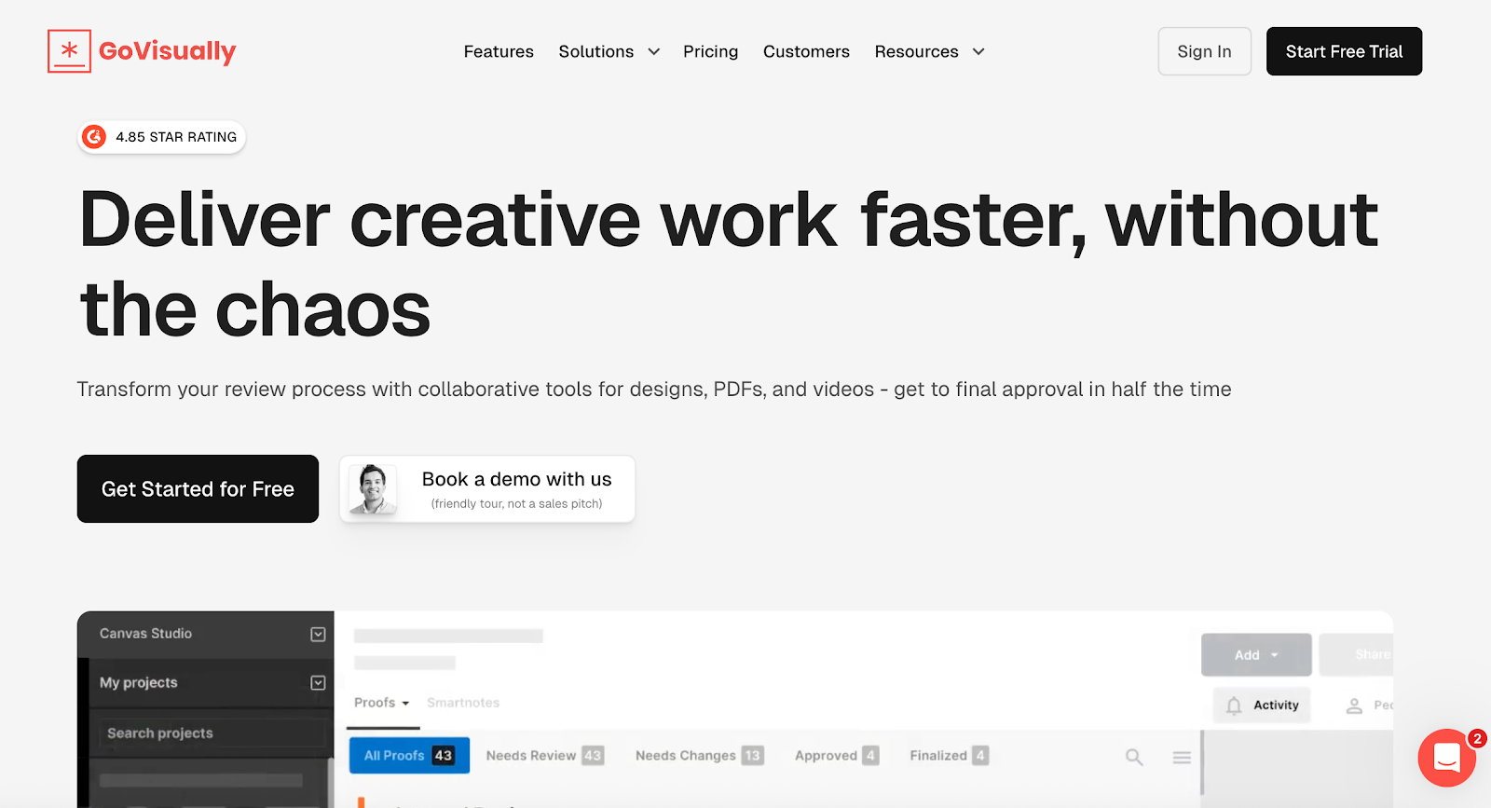Click the search magnifier icon in proofs bar
This screenshot has height=808, width=1491.
(x=1134, y=757)
